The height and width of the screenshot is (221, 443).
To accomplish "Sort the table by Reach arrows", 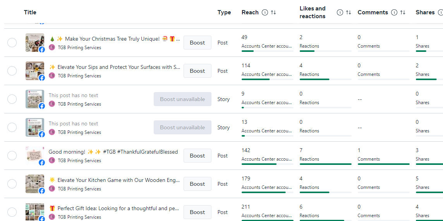I will click(x=273, y=12).
